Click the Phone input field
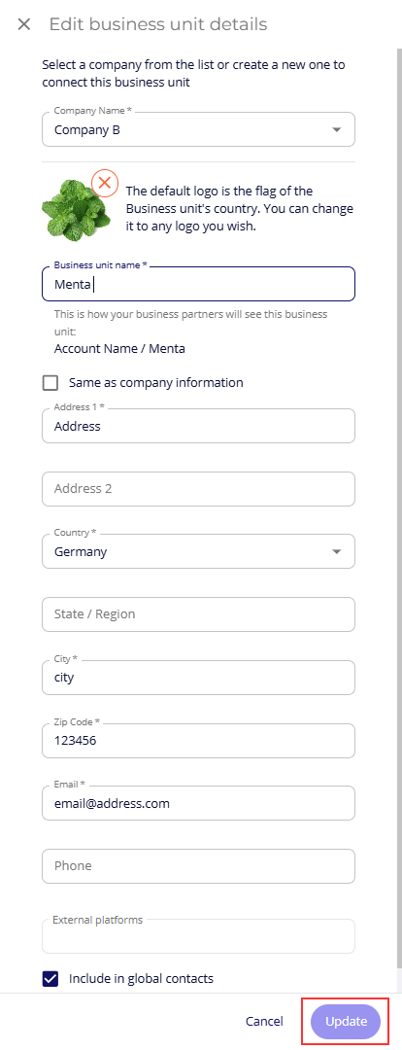 [x=198, y=866]
